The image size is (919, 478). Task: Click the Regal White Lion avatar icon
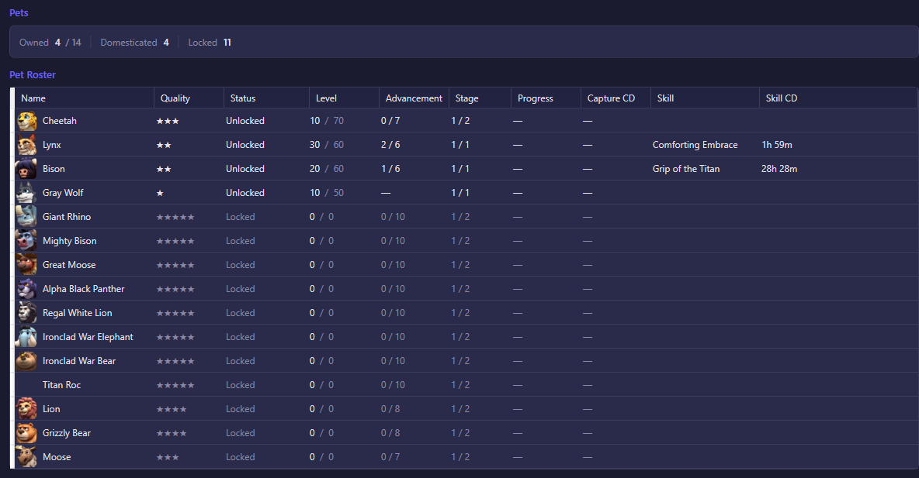pyautogui.click(x=26, y=312)
